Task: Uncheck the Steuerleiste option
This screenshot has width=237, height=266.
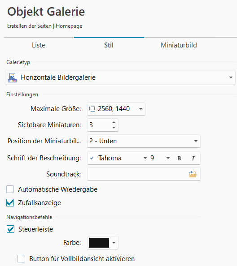Action: 10,229
